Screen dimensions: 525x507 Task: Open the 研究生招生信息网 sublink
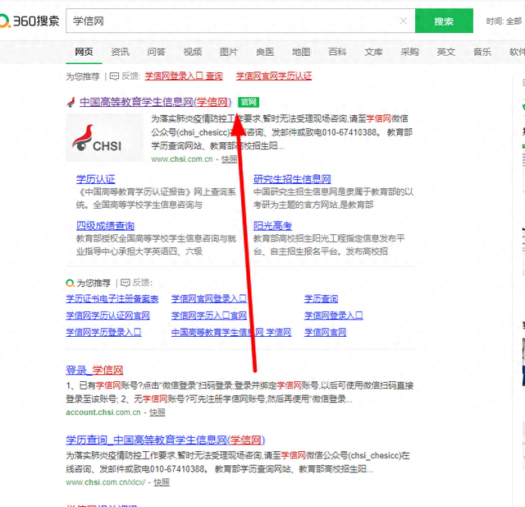click(x=292, y=179)
